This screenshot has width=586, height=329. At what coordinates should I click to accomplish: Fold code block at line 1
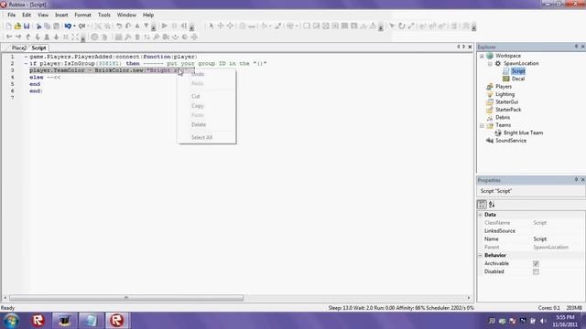pos(26,57)
